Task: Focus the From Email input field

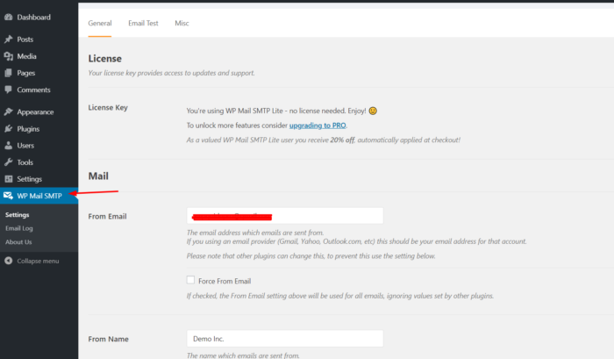Action: [x=285, y=216]
